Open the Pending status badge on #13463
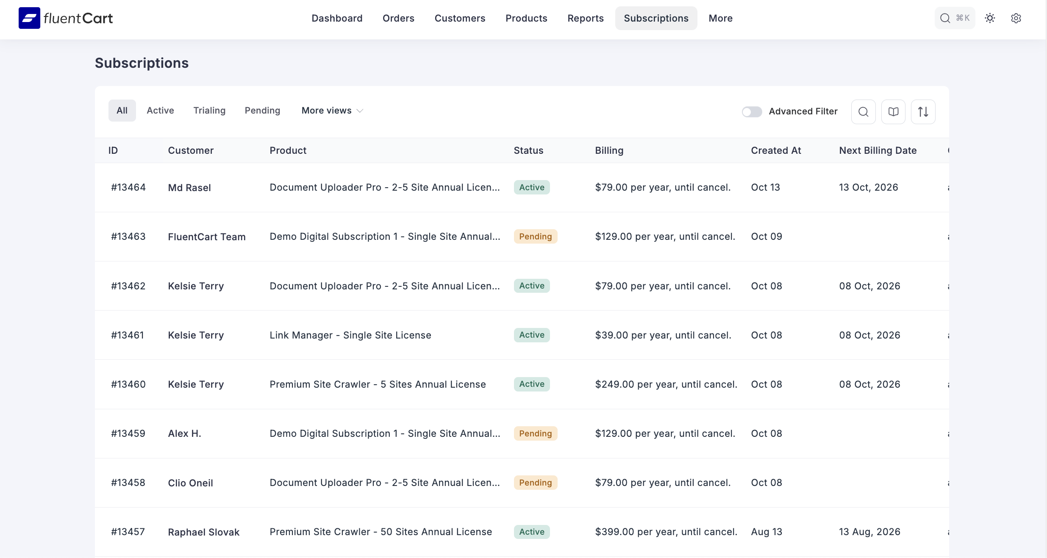The width and height of the screenshot is (1047, 558). coord(535,236)
